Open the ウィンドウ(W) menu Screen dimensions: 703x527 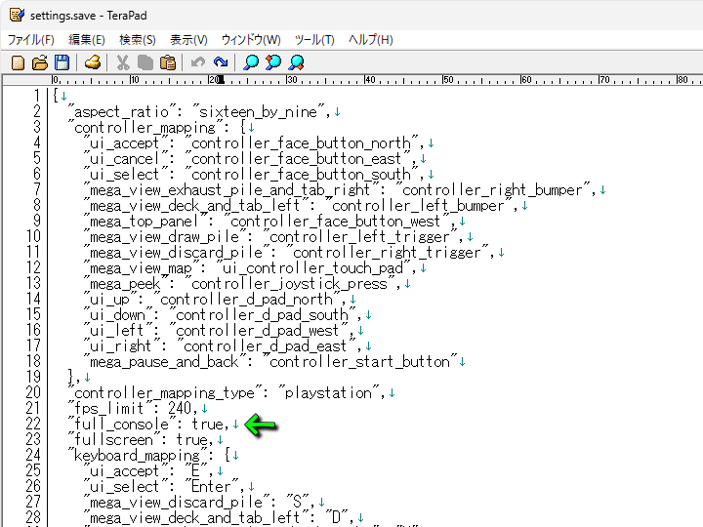point(251,40)
